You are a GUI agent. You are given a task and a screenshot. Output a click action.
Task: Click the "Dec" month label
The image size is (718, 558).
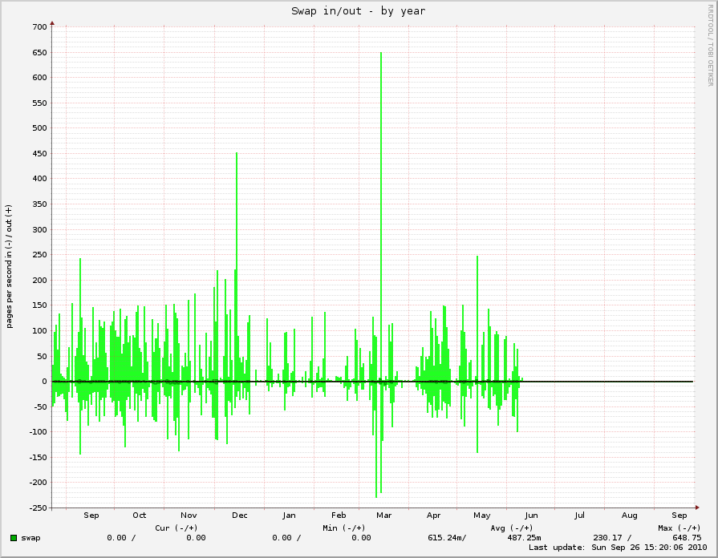click(240, 516)
